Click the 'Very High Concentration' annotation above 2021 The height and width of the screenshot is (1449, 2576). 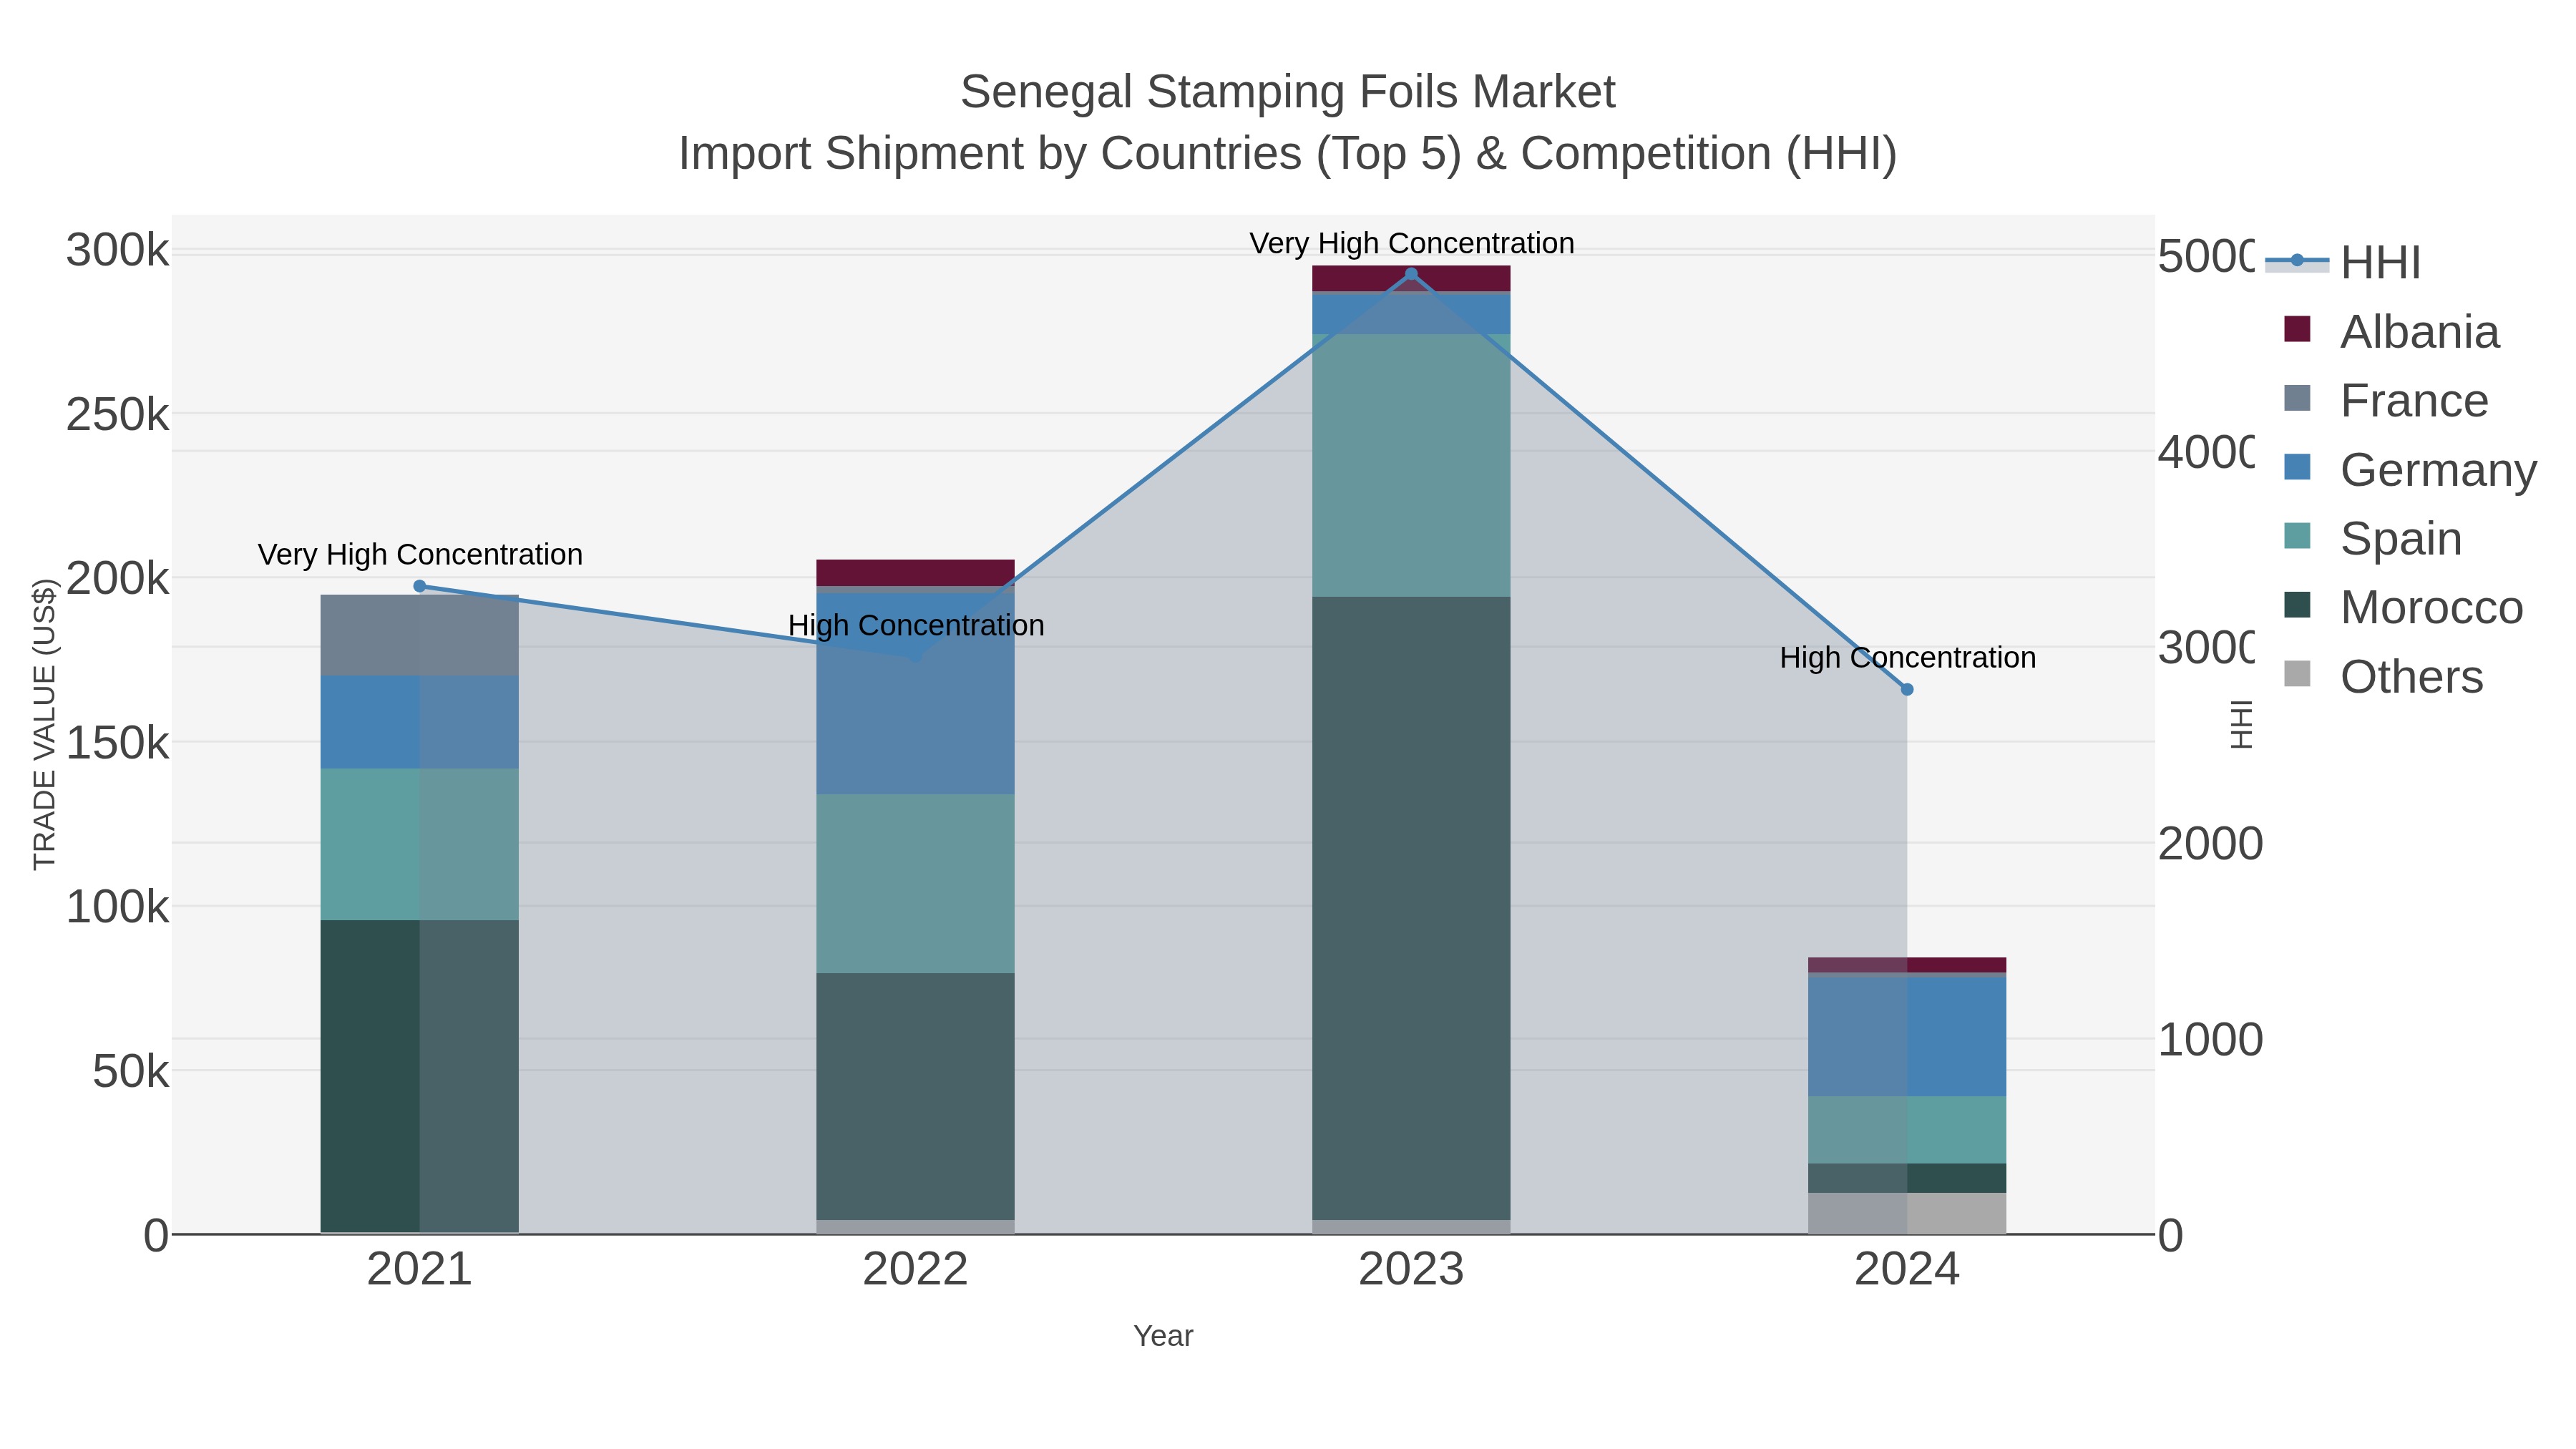tap(420, 554)
